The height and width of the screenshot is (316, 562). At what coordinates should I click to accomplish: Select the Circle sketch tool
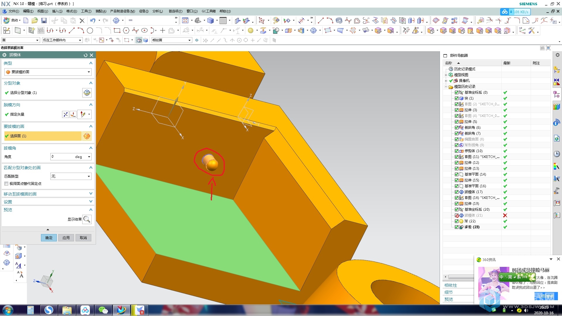click(90, 30)
